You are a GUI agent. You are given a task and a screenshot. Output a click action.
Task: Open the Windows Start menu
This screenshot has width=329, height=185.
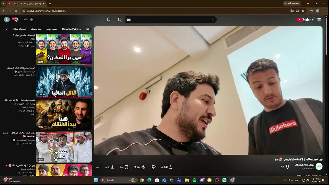coord(96,180)
